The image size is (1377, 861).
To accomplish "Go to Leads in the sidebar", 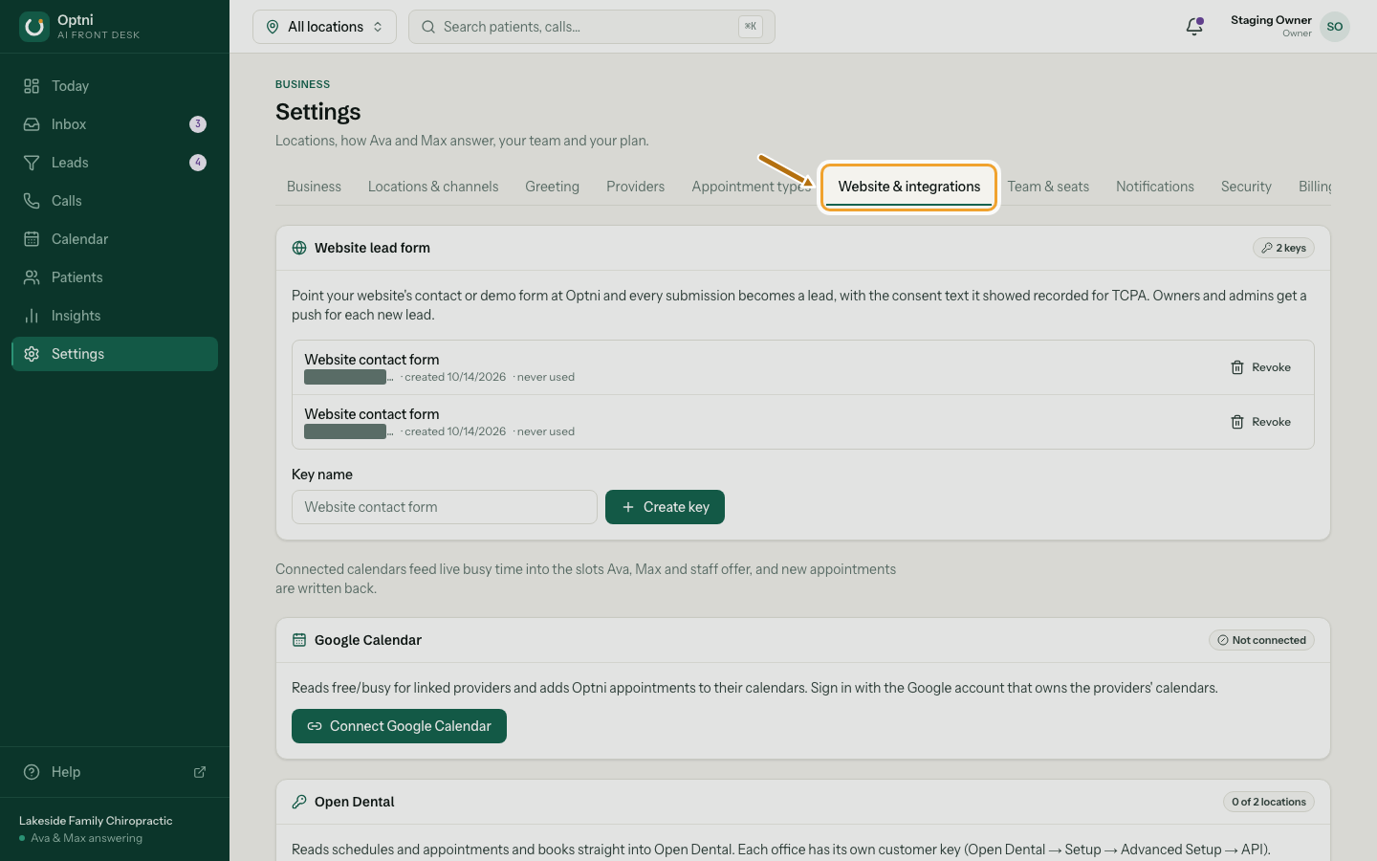I will pyautogui.click(x=115, y=163).
